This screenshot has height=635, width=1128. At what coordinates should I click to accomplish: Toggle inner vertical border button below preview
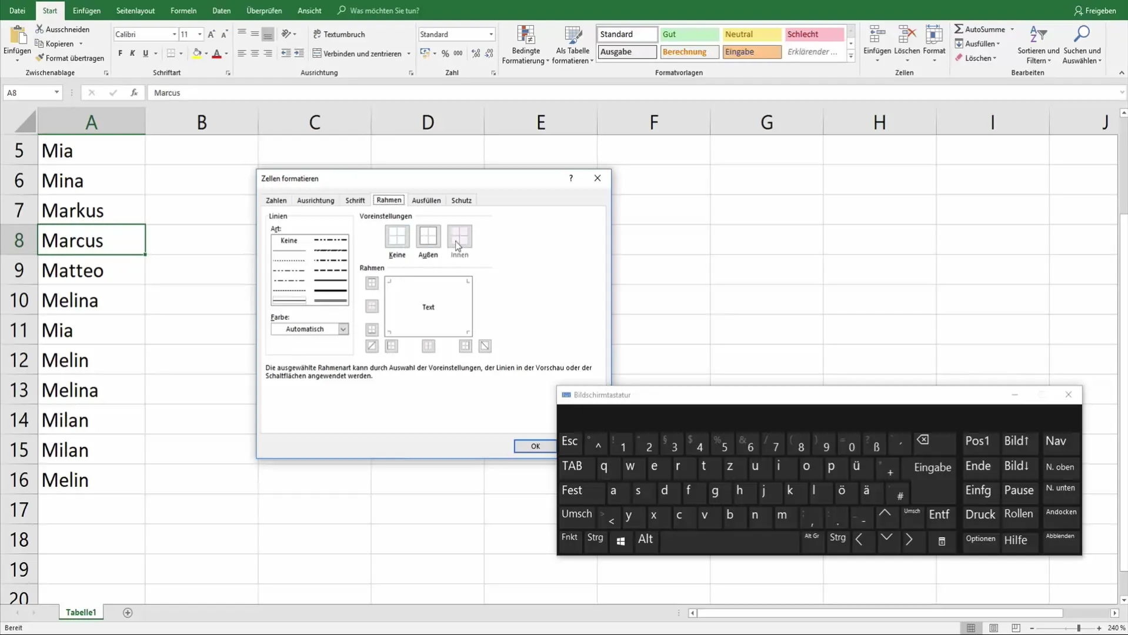pos(429,346)
